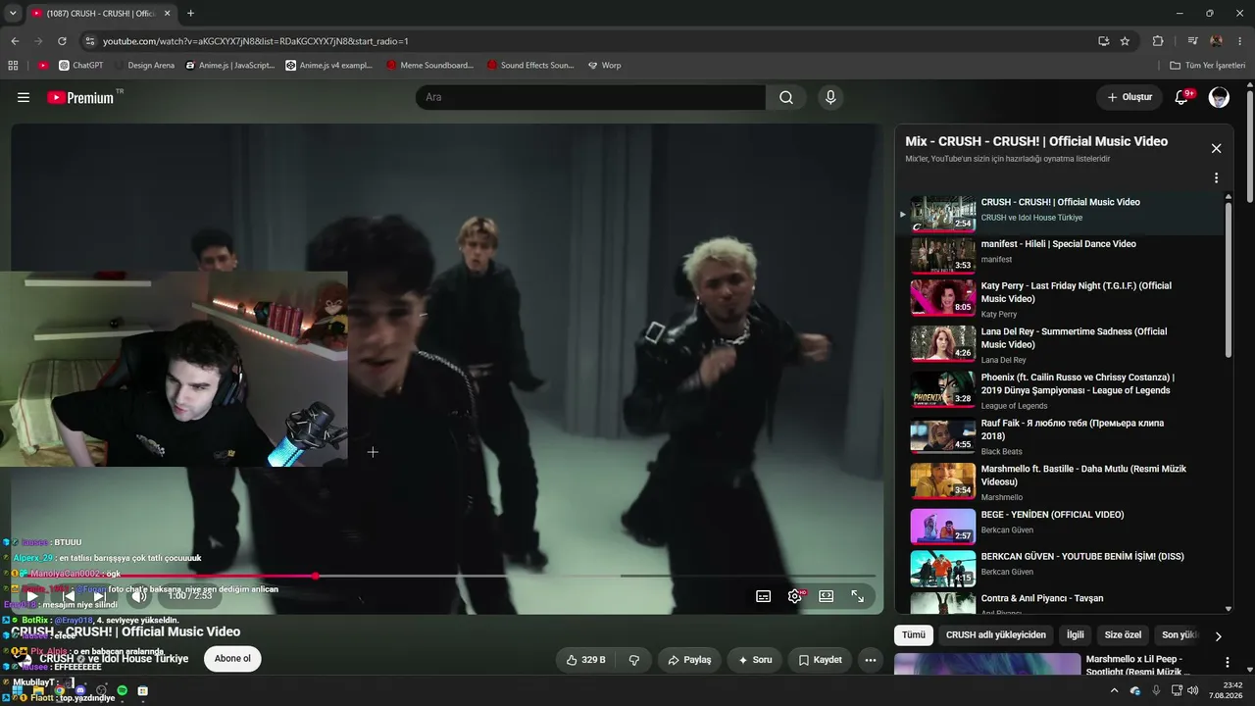Close the Mix playlist panel
1255x706 pixels.
click(x=1216, y=148)
